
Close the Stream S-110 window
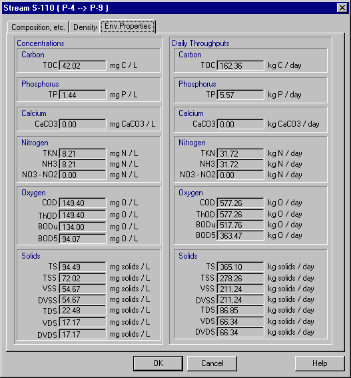(342, 8)
